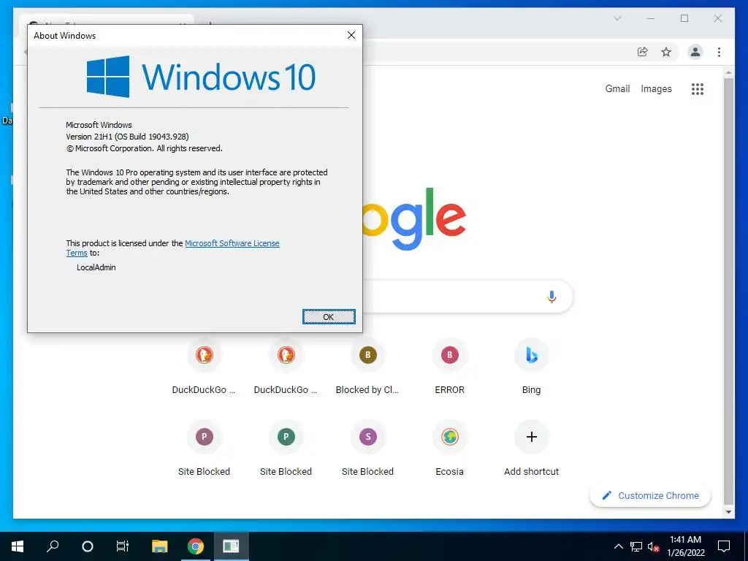Open the Blocked by Cl... shortcut

[x=367, y=367]
